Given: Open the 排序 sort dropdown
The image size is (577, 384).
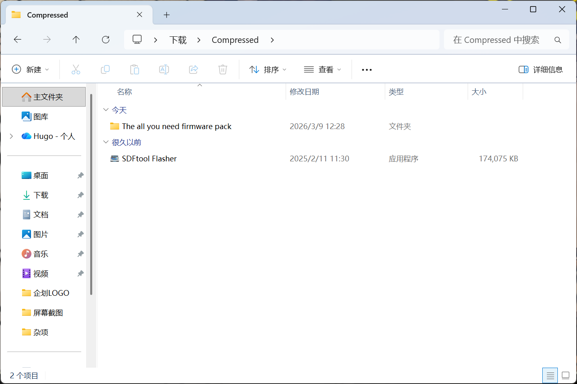Looking at the screenshot, I should (268, 69).
